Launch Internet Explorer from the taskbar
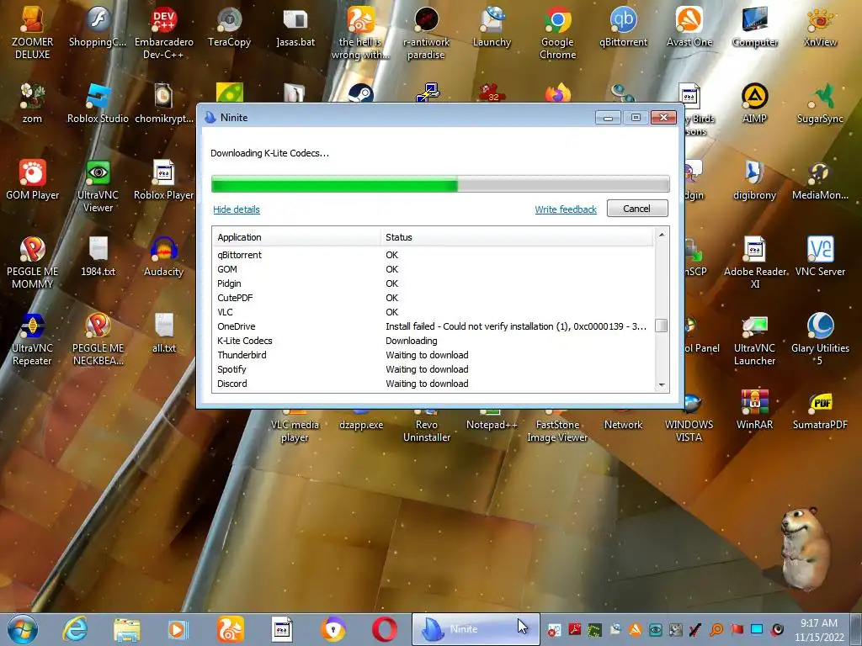This screenshot has width=862, height=646. 75,629
